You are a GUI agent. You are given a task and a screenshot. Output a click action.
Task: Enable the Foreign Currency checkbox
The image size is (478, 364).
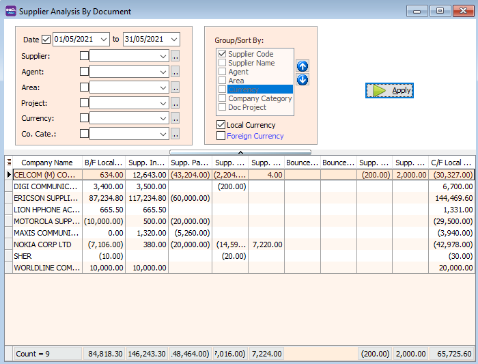221,136
